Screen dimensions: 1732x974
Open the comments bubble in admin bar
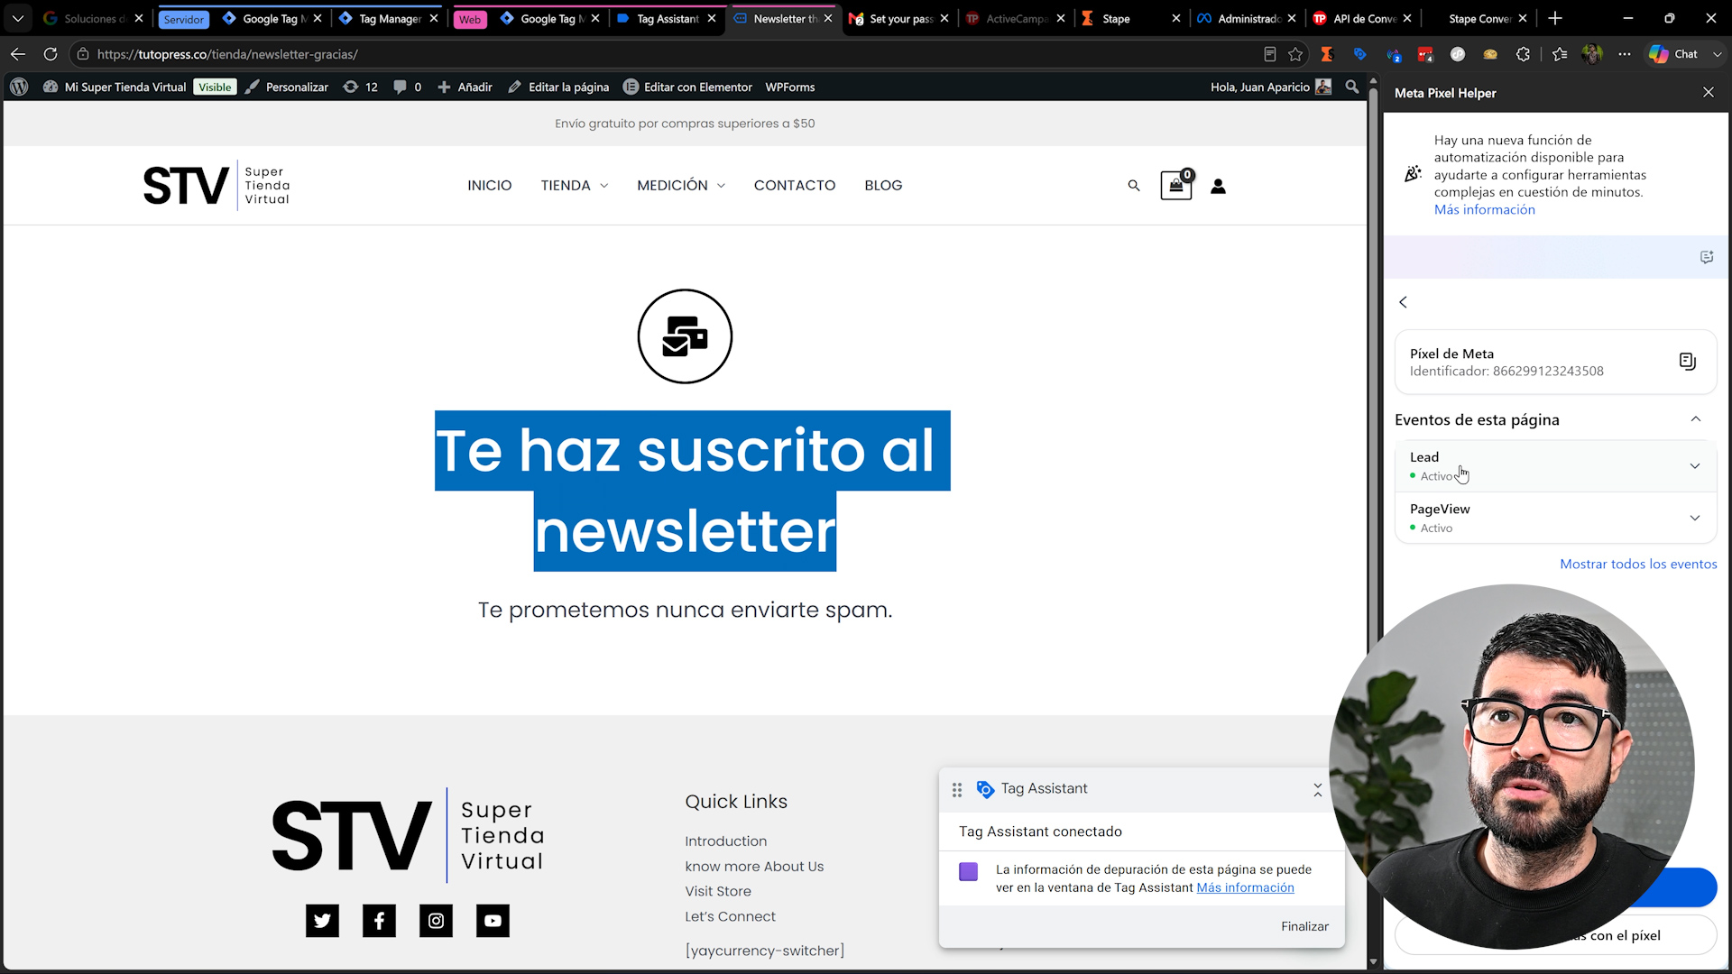[x=407, y=87]
